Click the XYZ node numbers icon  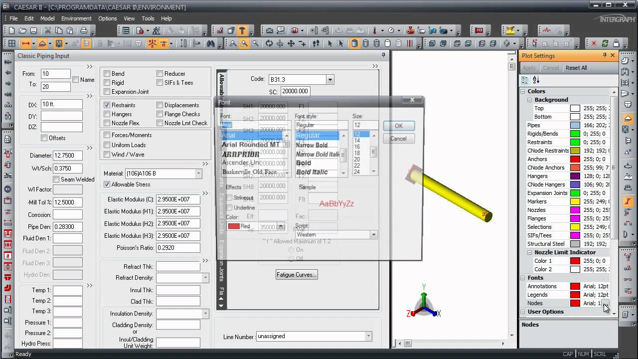click(152, 43)
